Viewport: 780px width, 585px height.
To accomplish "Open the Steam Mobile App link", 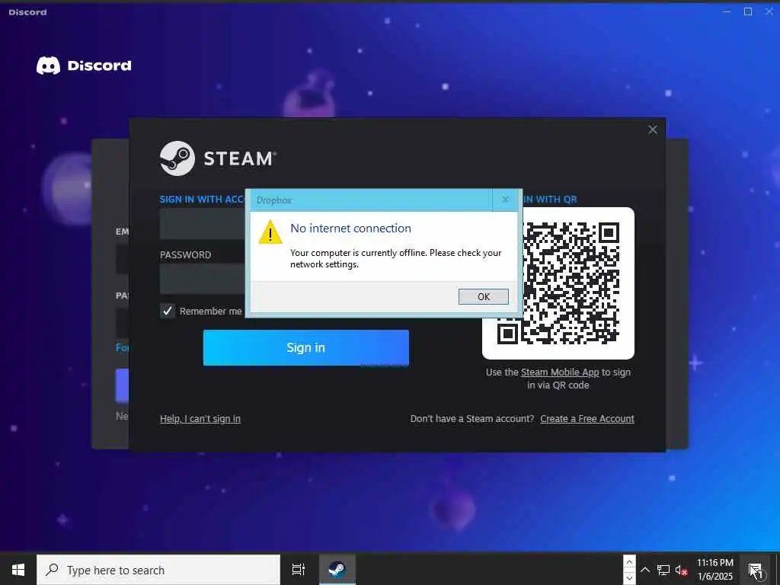I will (x=560, y=372).
